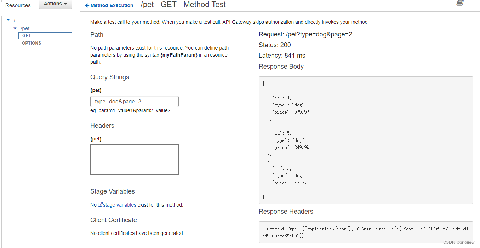
Task: Click the /pet - GET - Method Test title
Action: click(183, 5)
